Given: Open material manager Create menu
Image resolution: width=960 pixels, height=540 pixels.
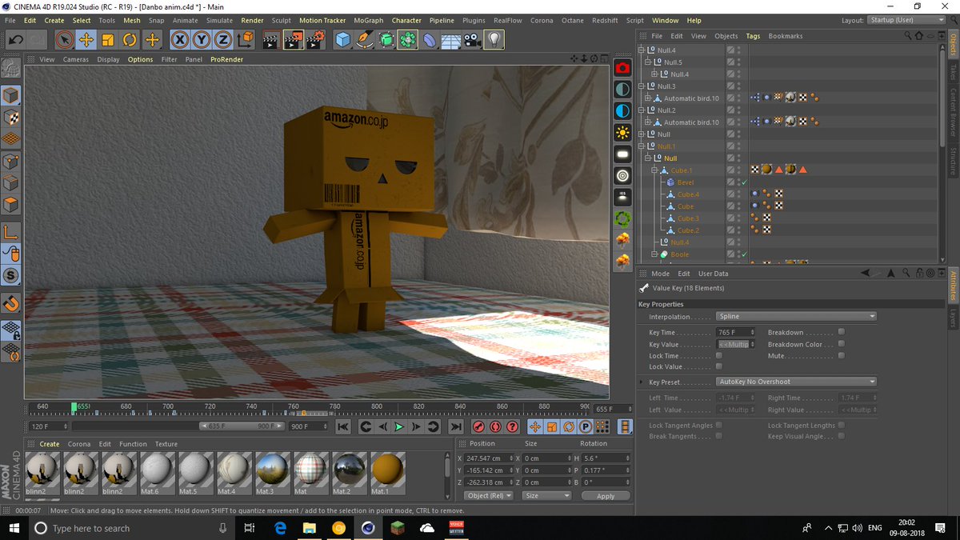Looking at the screenshot, I should click(50, 444).
